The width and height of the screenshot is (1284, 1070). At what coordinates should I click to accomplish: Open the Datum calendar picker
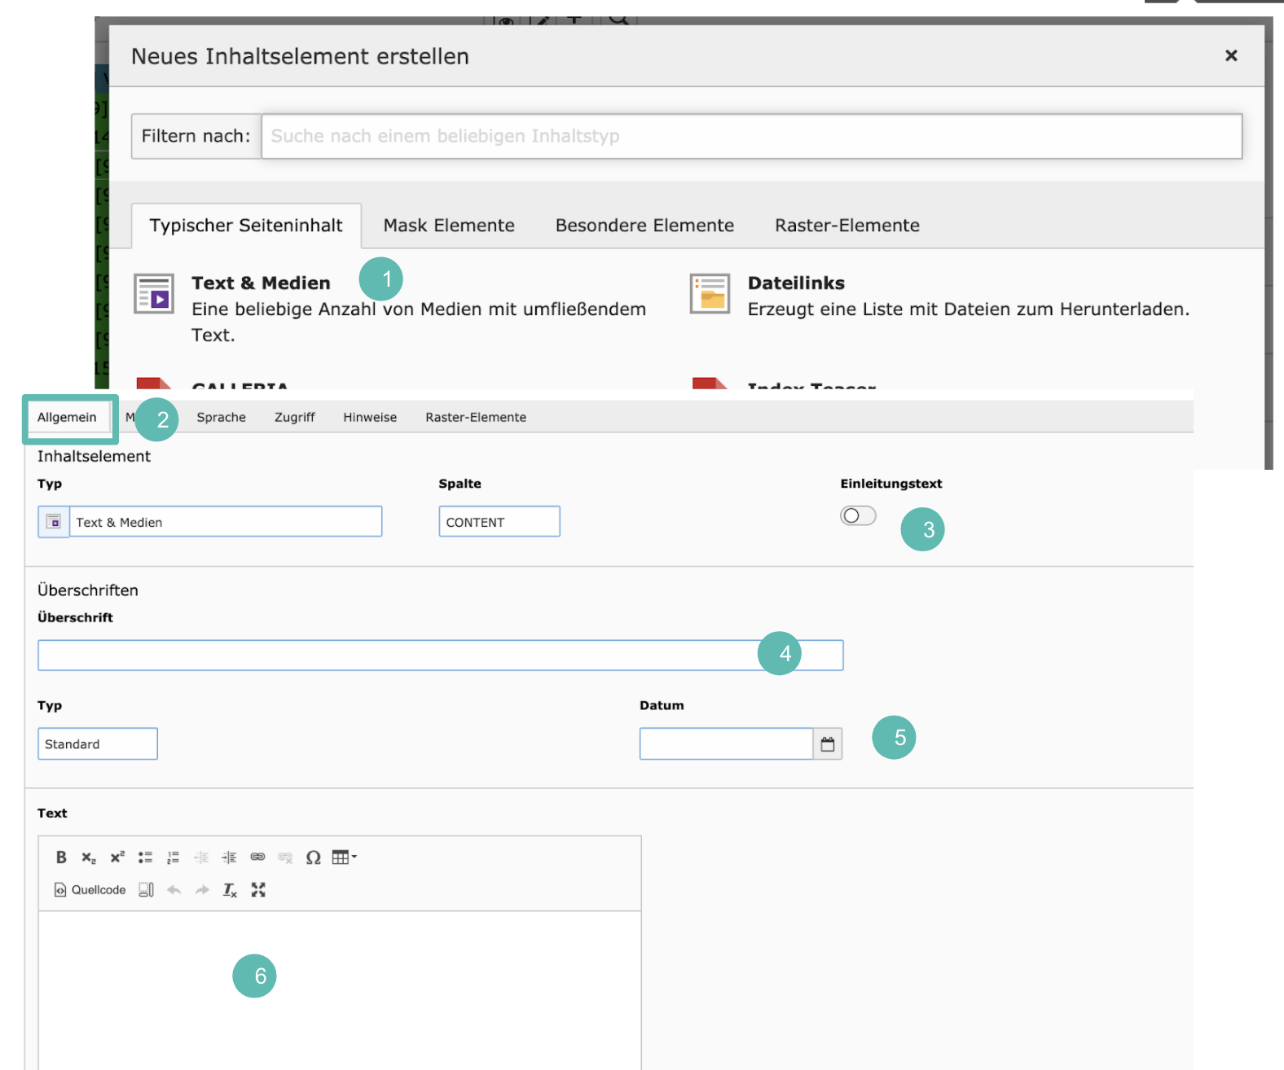828,744
